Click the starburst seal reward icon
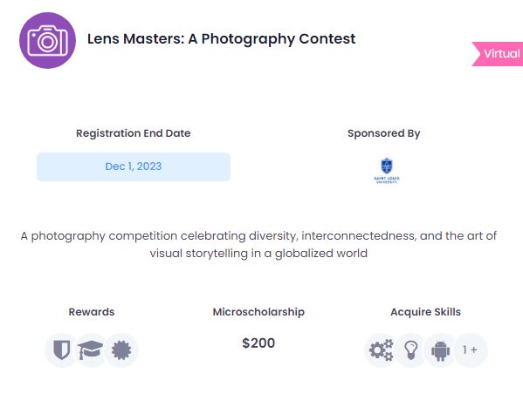The width and height of the screenshot is (523, 414). [x=121, y=350]
